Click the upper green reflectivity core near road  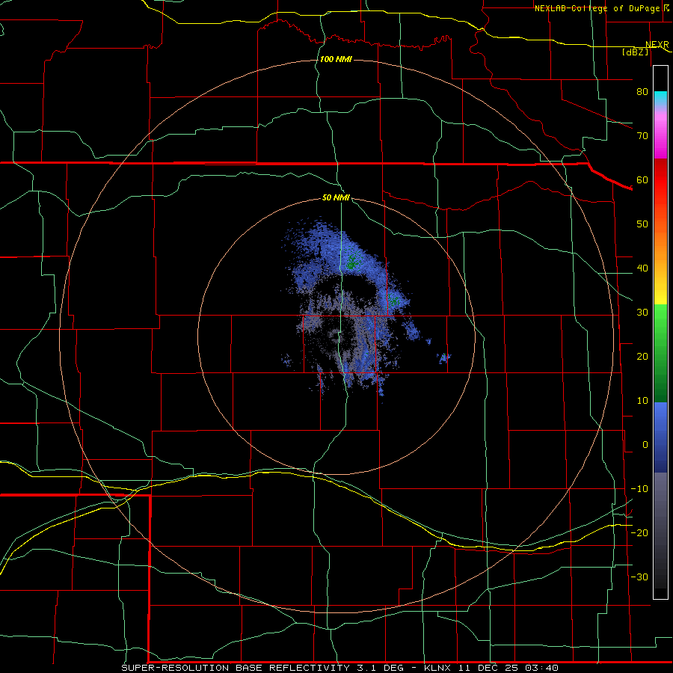pyautogui.click(x=352, y=262)
